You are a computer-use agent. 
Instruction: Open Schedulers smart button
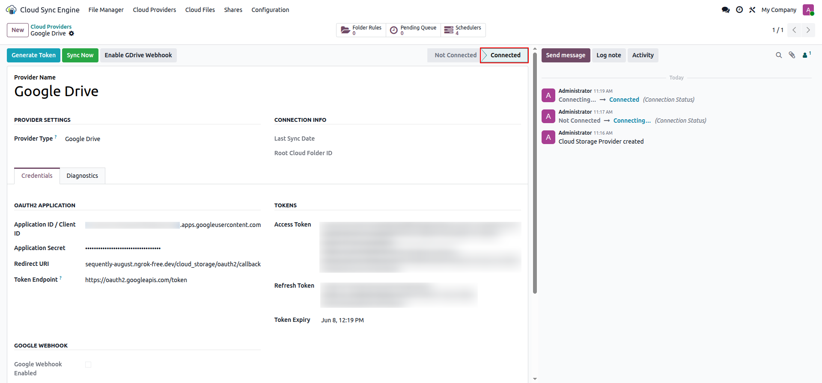coord(463,30)
